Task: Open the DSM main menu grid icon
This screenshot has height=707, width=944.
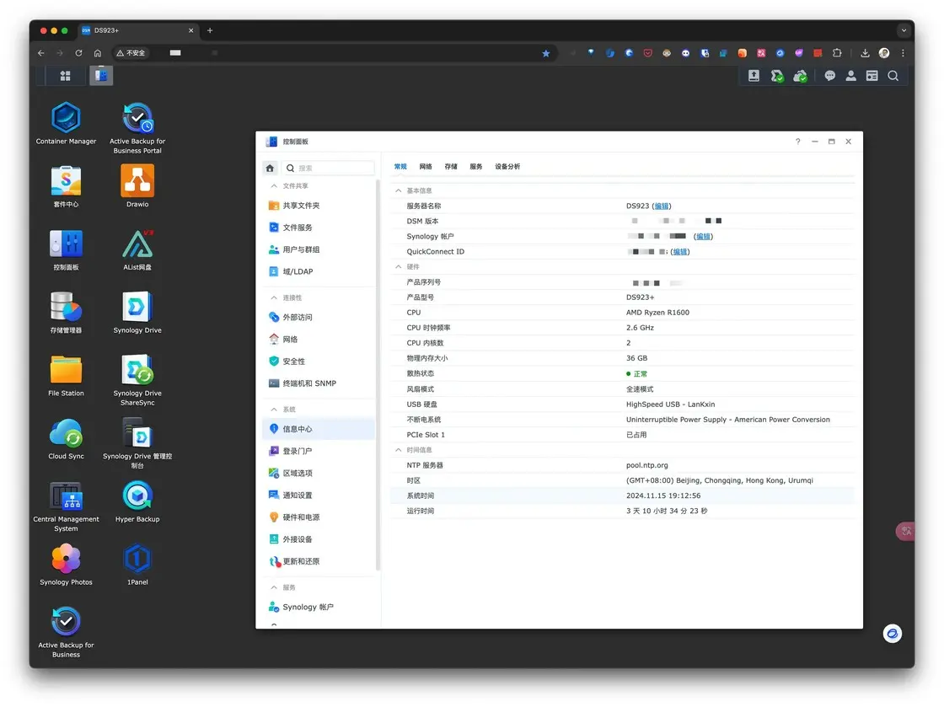Action: (x=65, y=75)
